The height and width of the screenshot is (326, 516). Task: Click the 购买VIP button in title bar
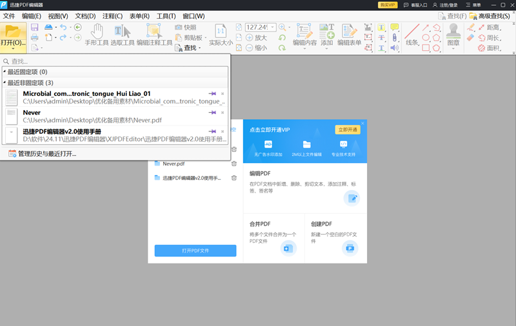click(388, 5)
